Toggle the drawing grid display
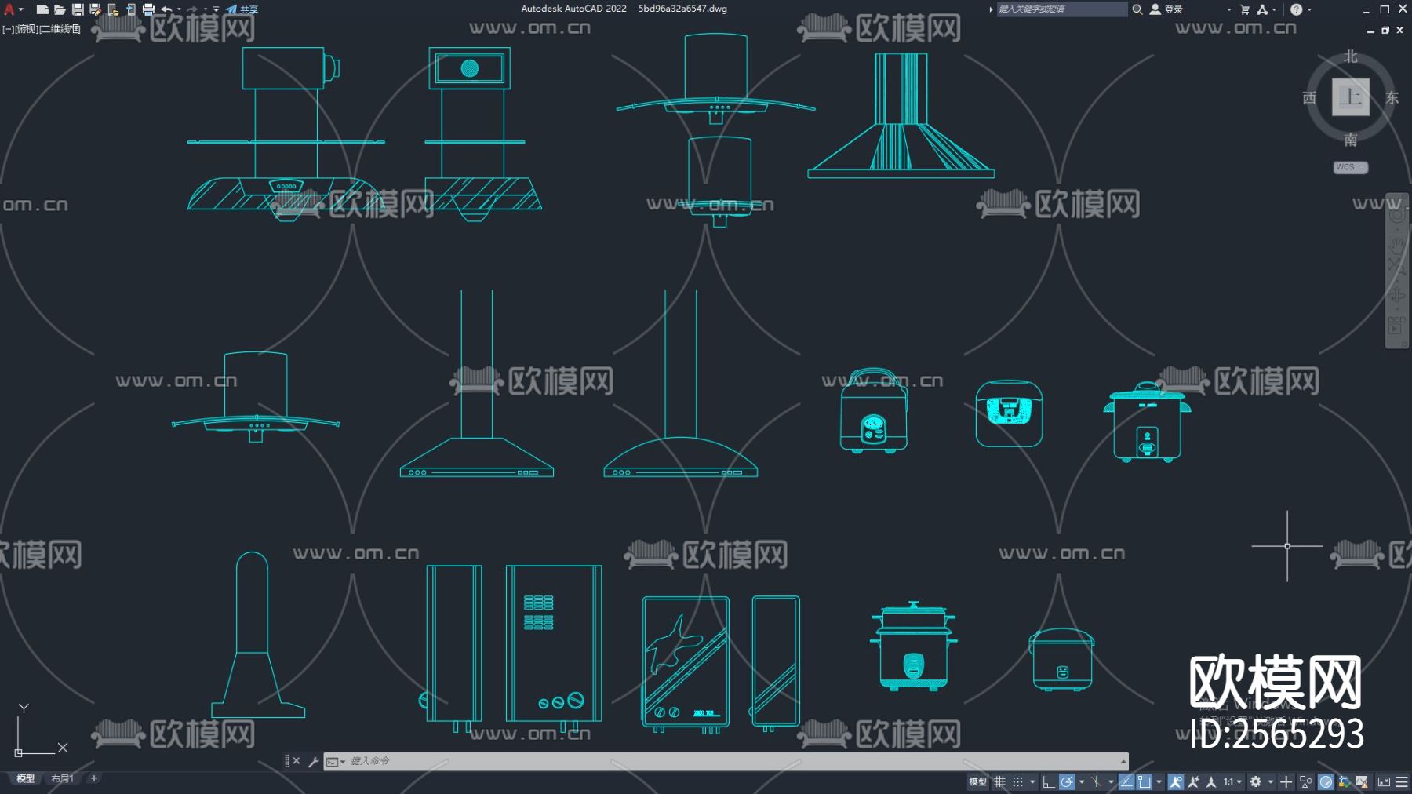Screen dimensions: 1412x794 (999, 781)
